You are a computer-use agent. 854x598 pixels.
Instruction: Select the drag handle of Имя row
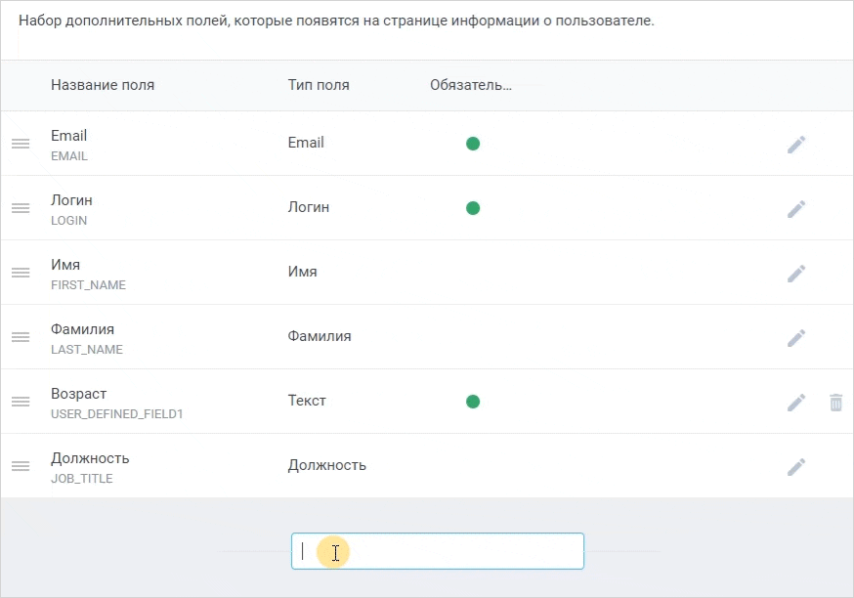click(21, 273)
